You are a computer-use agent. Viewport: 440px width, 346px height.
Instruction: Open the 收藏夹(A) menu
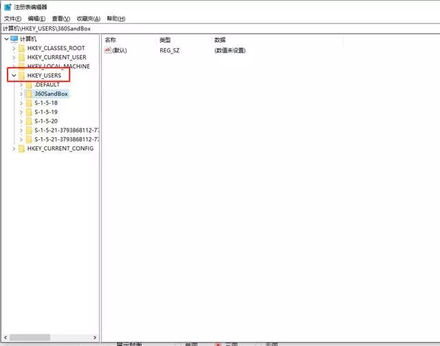click(89, 19)
